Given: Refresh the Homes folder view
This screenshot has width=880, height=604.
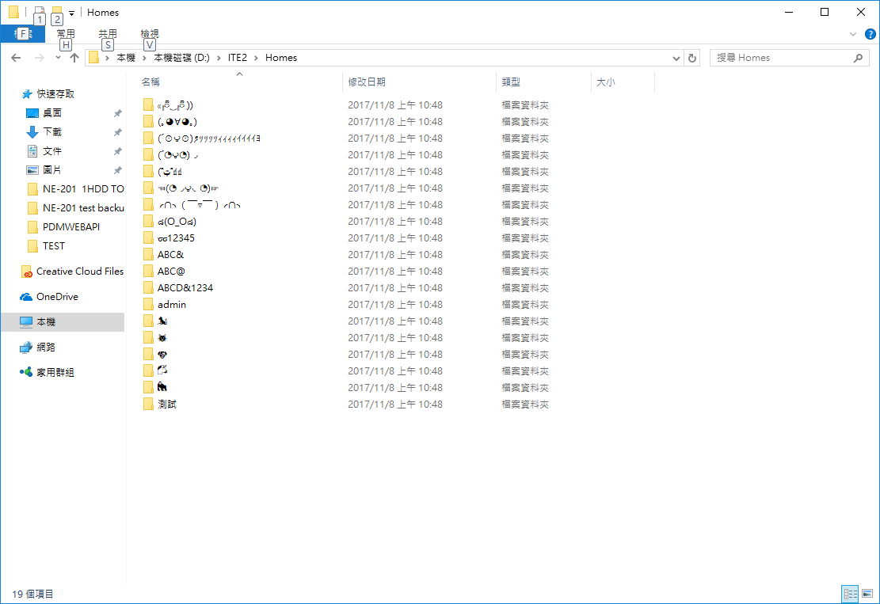Looking at the screenshot, I should [x=692, y=58].
